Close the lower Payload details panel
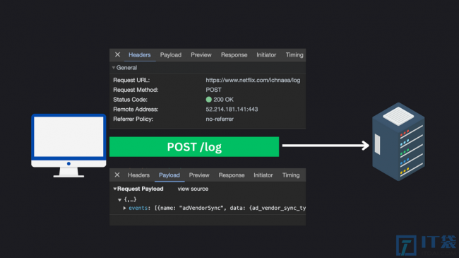The height and width of the screenshot is (258, 459). (117, 175)
